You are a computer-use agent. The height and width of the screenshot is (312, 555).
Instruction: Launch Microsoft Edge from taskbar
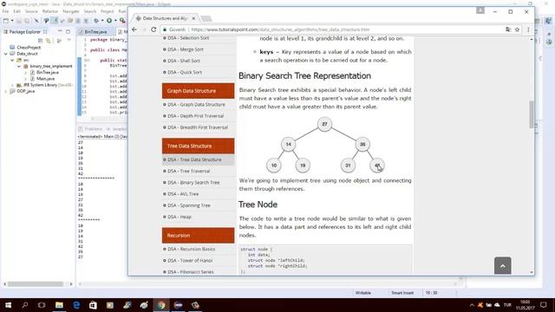pyautogui.click(x=76, y=305)
